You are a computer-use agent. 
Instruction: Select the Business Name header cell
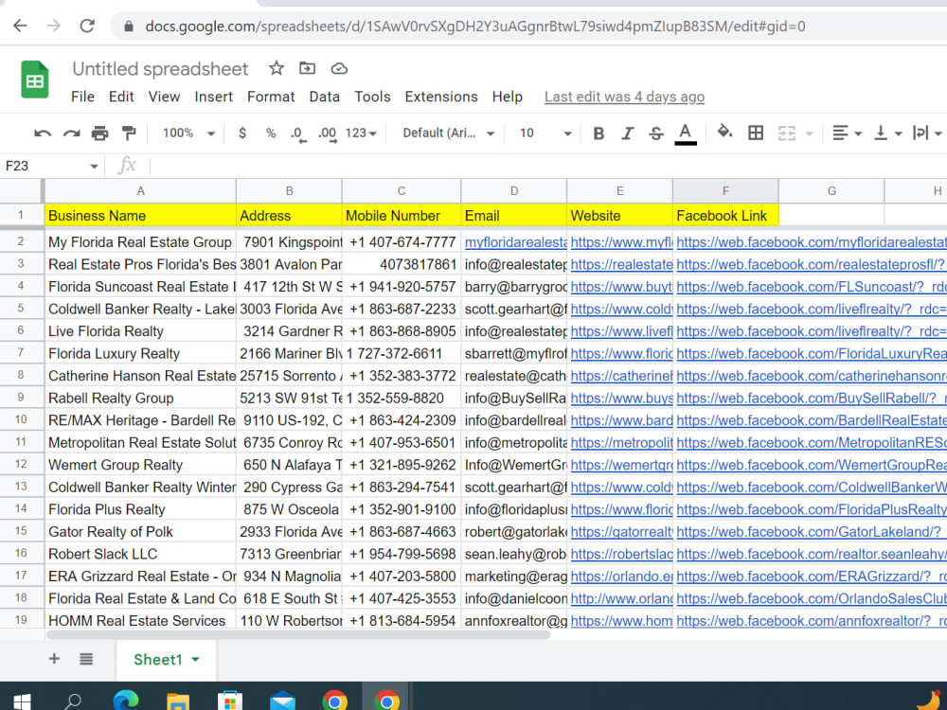point(140,216)
